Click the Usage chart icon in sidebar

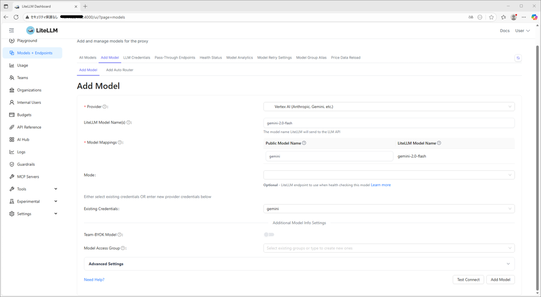click(x=12, y=65)
